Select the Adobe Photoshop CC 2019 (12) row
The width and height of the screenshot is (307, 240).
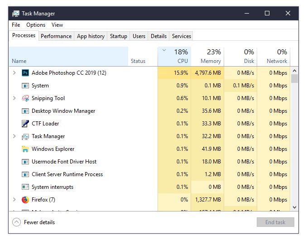coord(150,73)
